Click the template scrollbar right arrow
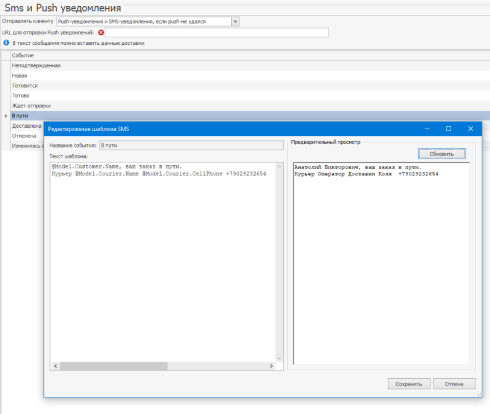The image size is (490, 414). click(272, 366)
